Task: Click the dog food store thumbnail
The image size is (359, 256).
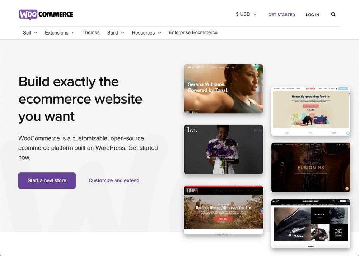Action: point(311,110)
